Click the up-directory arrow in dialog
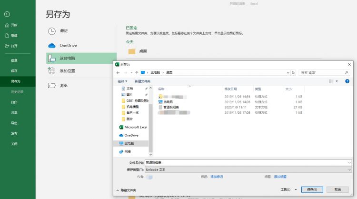The image size is (357, 199). point(137,72)
